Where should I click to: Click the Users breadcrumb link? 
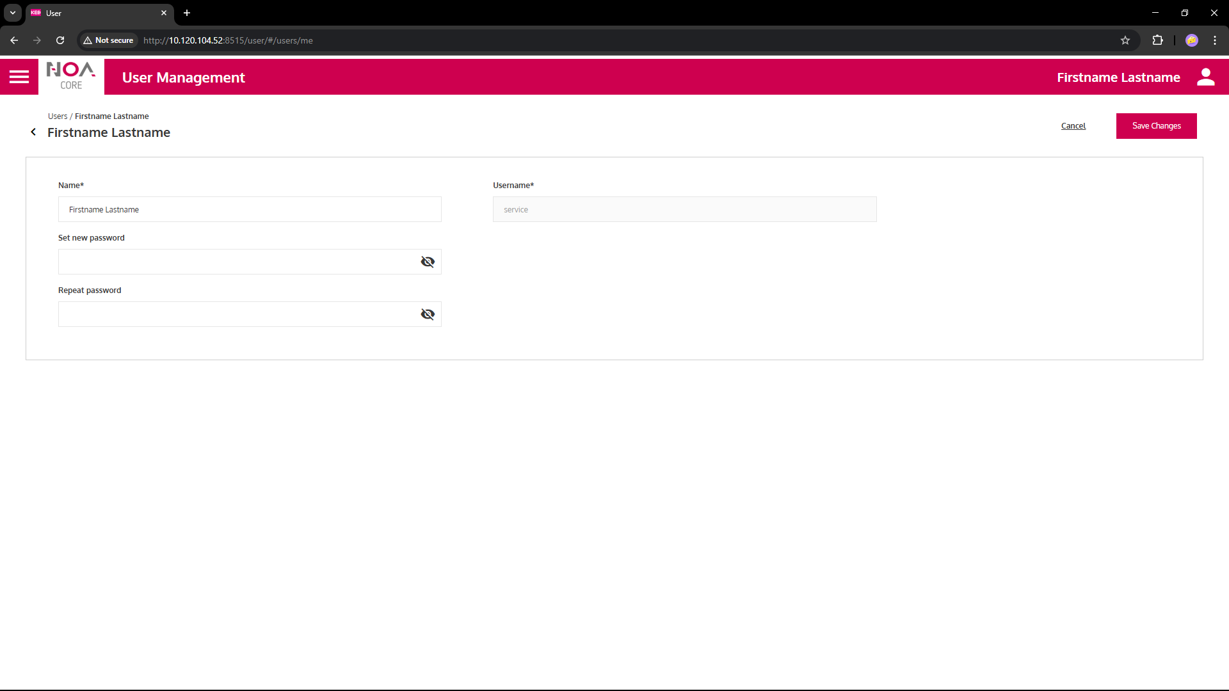(x=57, y=116)
